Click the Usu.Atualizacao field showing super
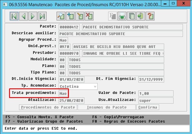This screenshot has height=134, width=192. (156, 101)
